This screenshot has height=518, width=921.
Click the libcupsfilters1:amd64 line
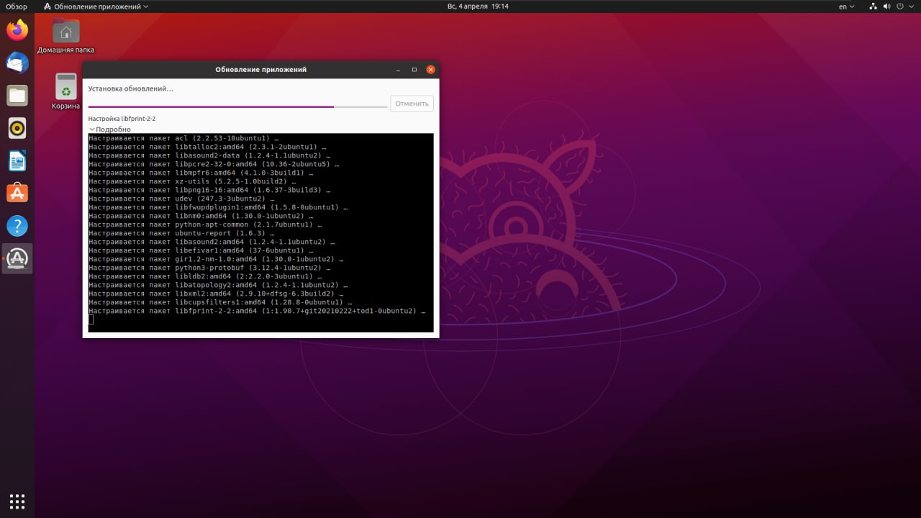pos(220,302)
